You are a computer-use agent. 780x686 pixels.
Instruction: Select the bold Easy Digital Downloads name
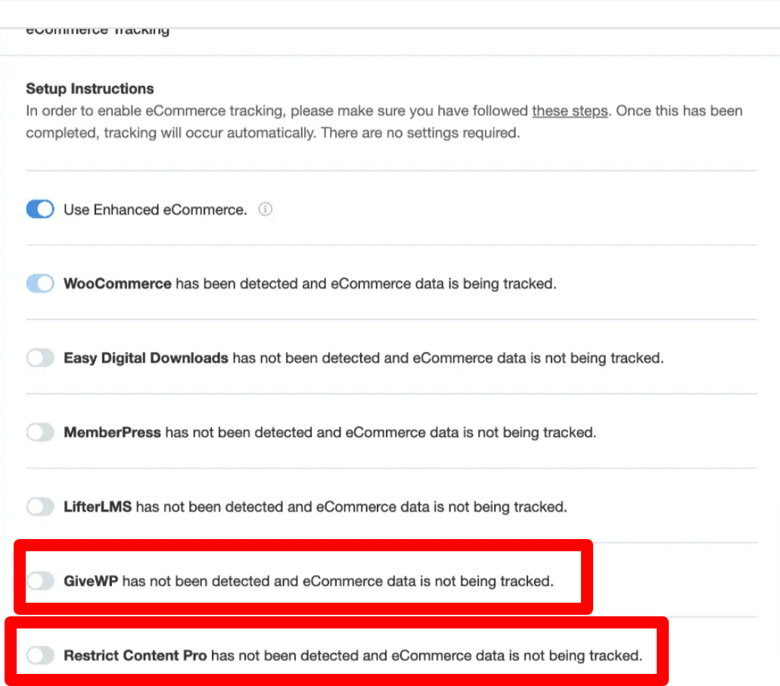146,358
